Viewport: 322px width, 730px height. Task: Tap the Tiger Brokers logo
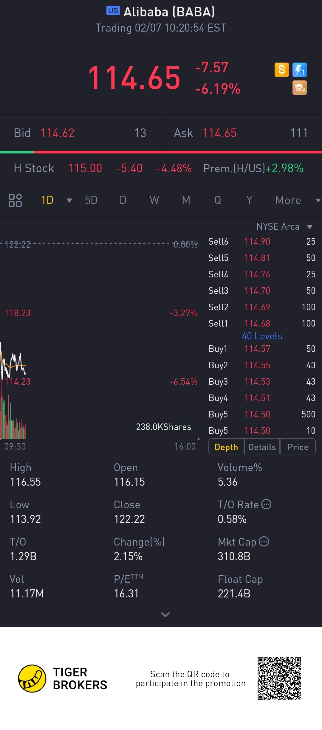pyautogui.click(x=32, y=678)
